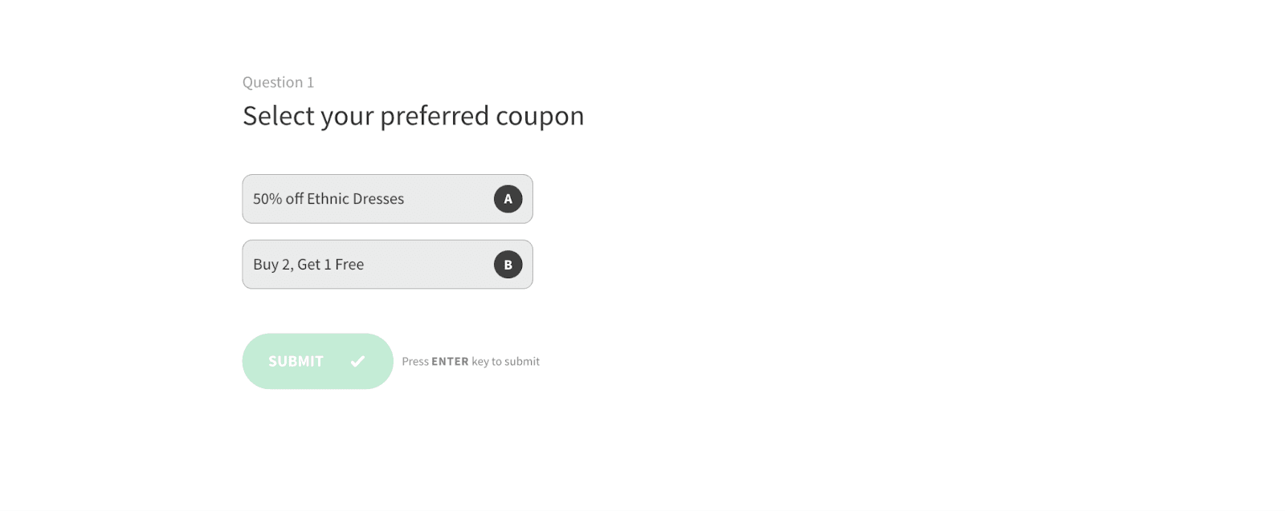Click the "Select your preferred coupon" heading
The image size is (1285, 511).
point(413,116)
